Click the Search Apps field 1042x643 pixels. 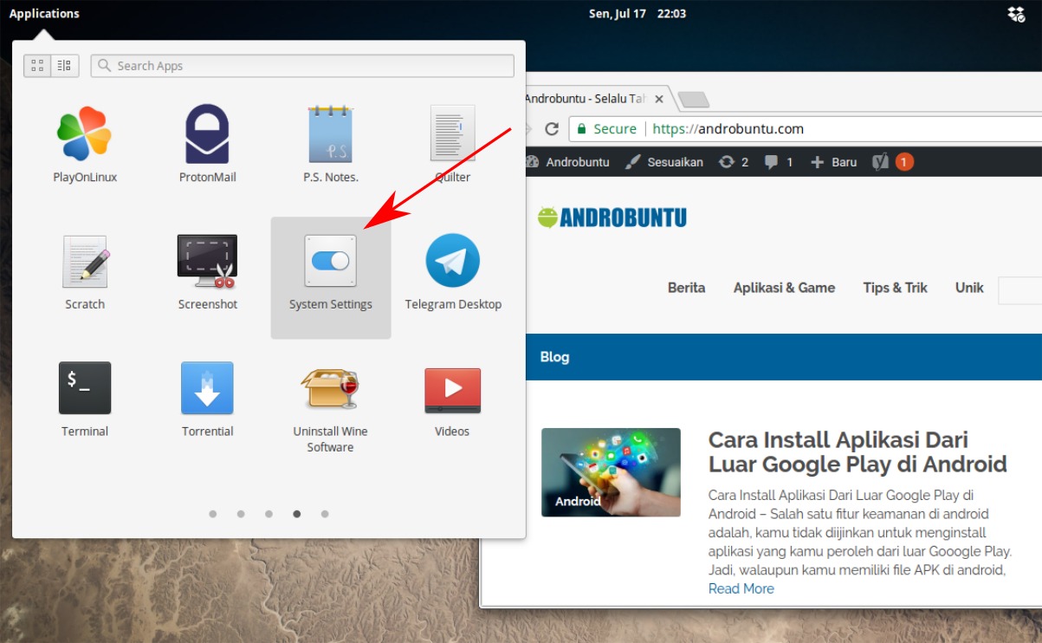[302, 65]
